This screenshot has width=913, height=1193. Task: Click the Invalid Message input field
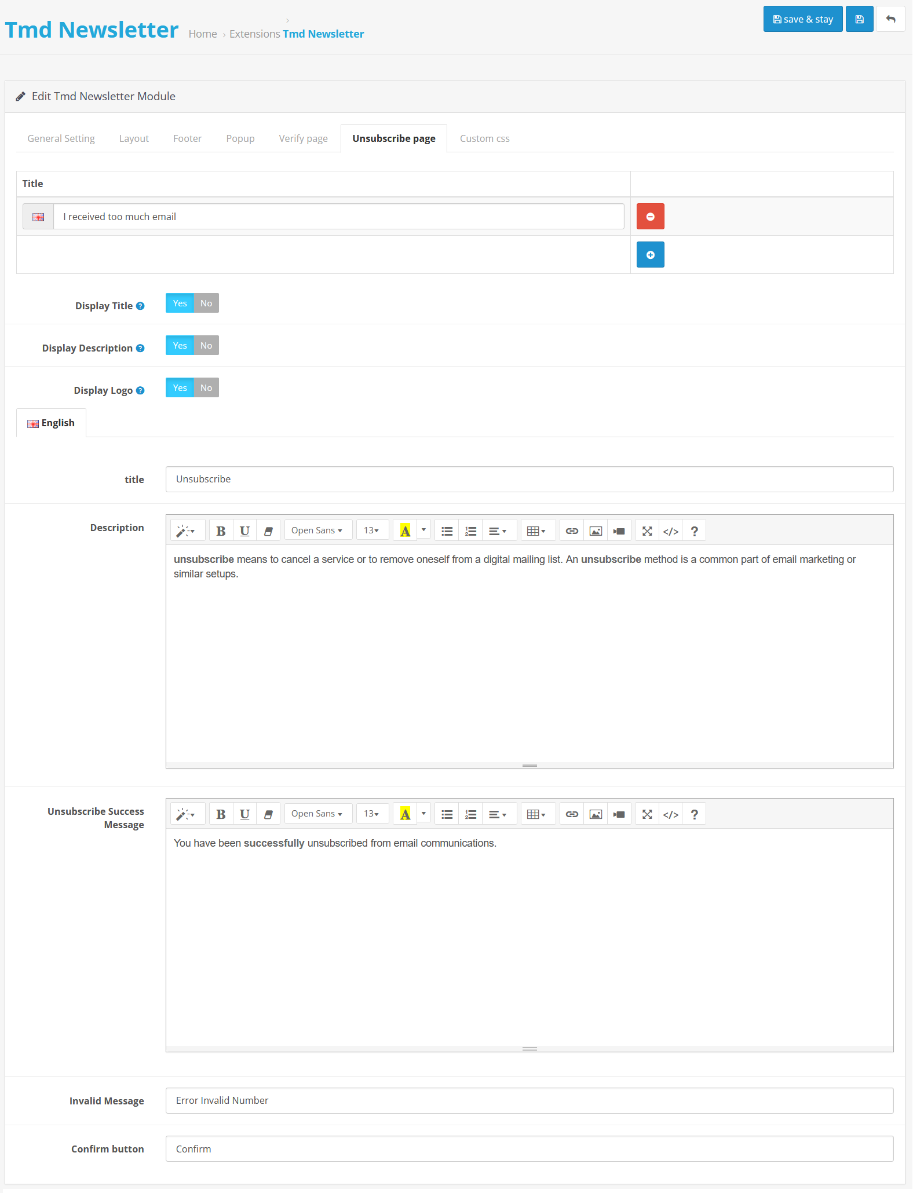click(x=529, y=1100)
